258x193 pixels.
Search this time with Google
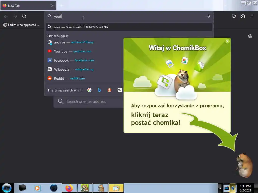pyautogui.click(x=89, y=90)
